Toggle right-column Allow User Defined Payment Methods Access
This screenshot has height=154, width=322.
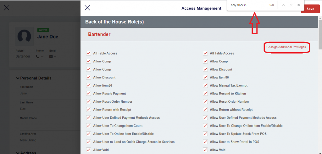point(205,117)
